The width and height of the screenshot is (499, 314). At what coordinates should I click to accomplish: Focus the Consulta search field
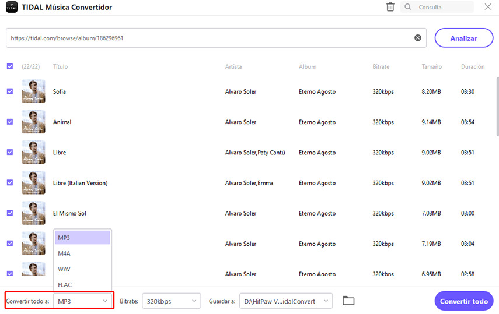tap(438, 7)
